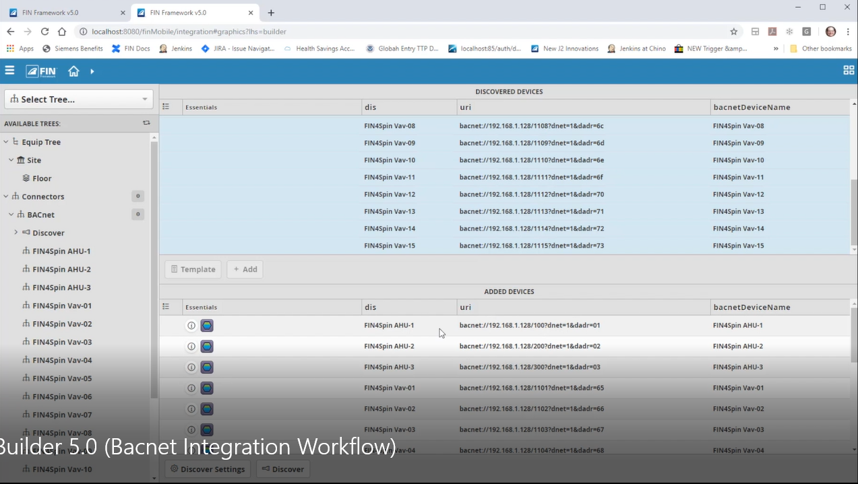Click the FIN Framework logo
Screen dimensions: 858x484
pyautogui.click(x=40, y=70)
